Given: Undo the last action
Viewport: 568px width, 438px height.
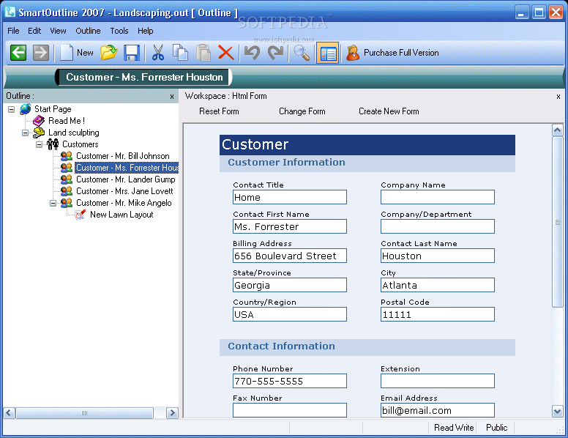Looking at the screenshot, I should (x=252, y=53).
